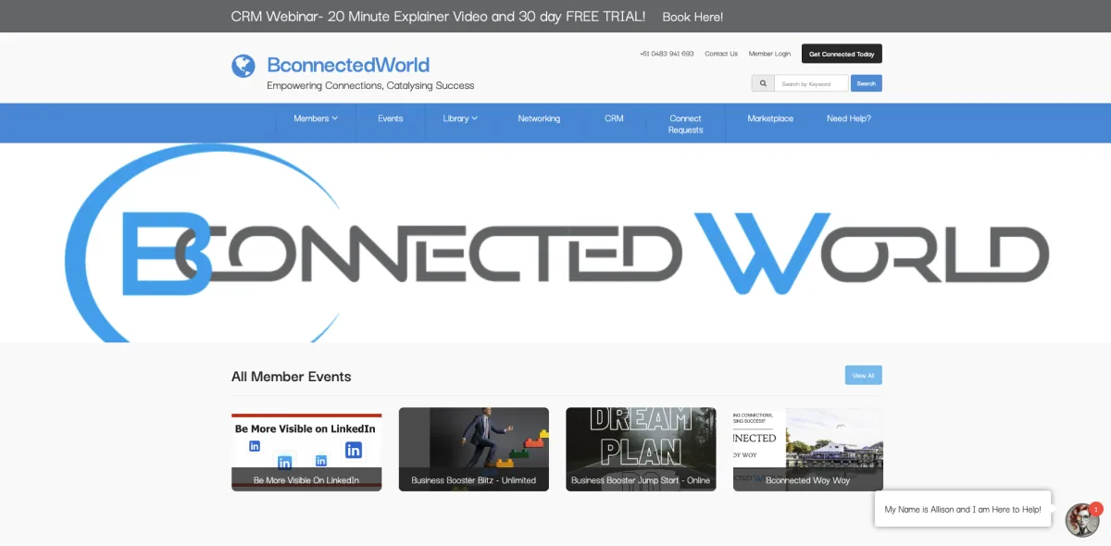Viewport: 1111px width, 546px height.
Task: Expand the Library dropdown menu
Action: (x=460, y=118)
